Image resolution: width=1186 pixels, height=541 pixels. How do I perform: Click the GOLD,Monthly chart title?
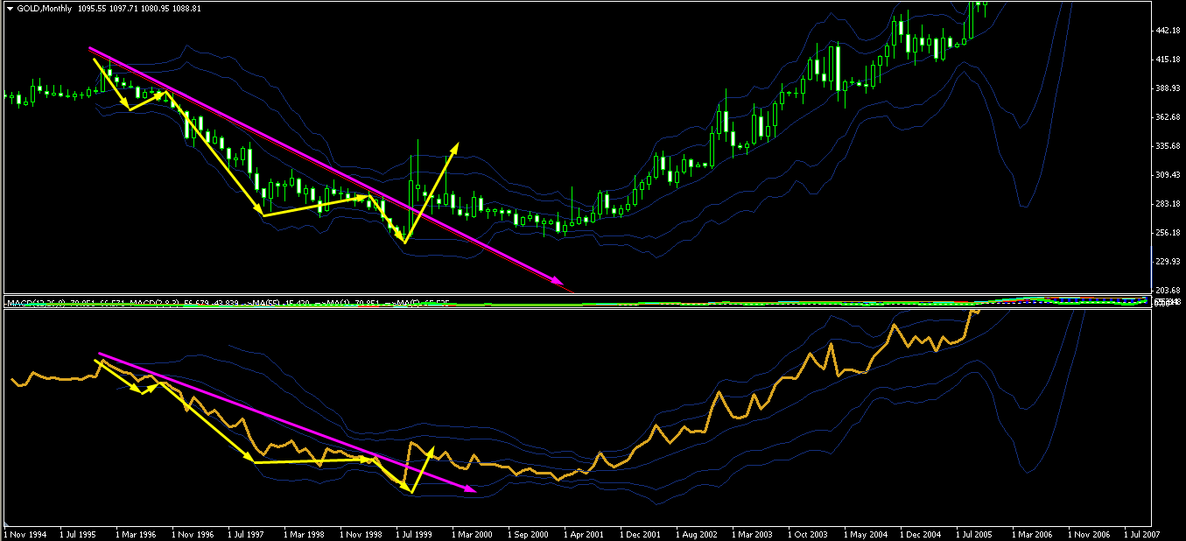coord(43,7)
